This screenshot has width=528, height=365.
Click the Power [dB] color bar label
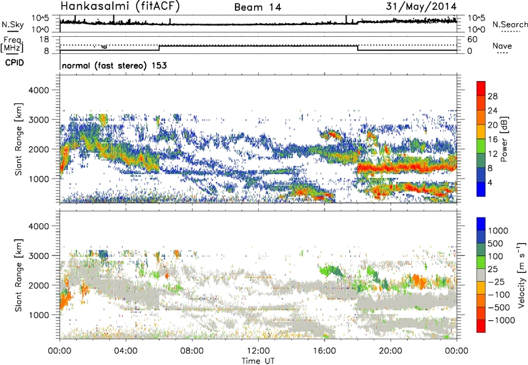(x=504, y=139)
